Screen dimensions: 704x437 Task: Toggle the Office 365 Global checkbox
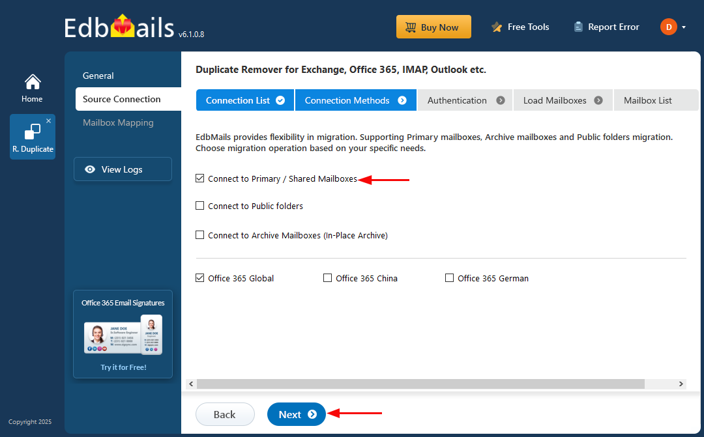pyautogui.click(x=200, y=278)
